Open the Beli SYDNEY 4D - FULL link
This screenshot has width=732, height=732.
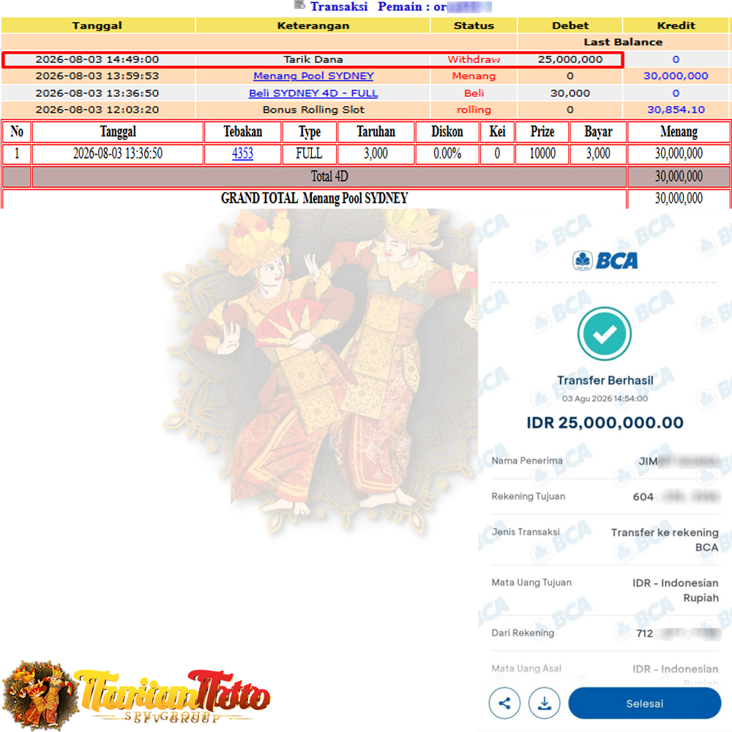(313, 93)
